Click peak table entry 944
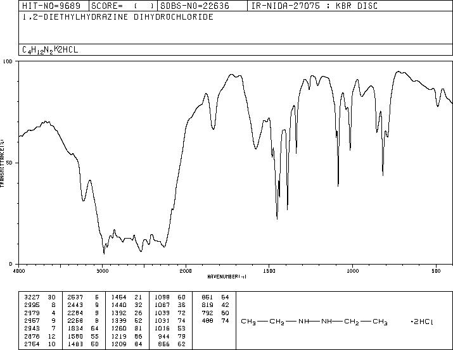The image size is (453, 350). 164,336
